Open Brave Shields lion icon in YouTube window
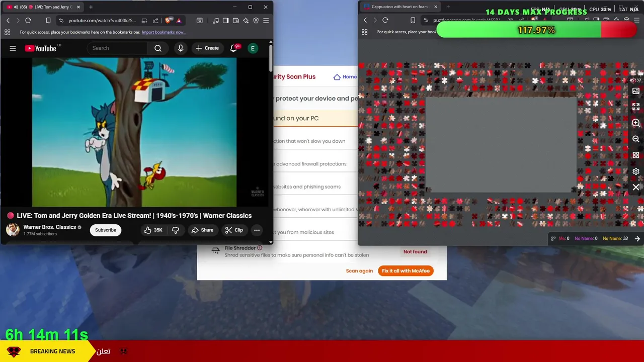Screen dimensions: 644x362 coord(169,20)
